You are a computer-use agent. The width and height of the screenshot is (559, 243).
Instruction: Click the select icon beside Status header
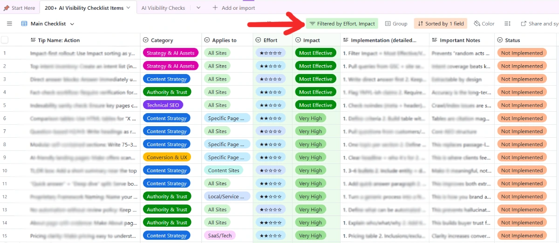500,40
